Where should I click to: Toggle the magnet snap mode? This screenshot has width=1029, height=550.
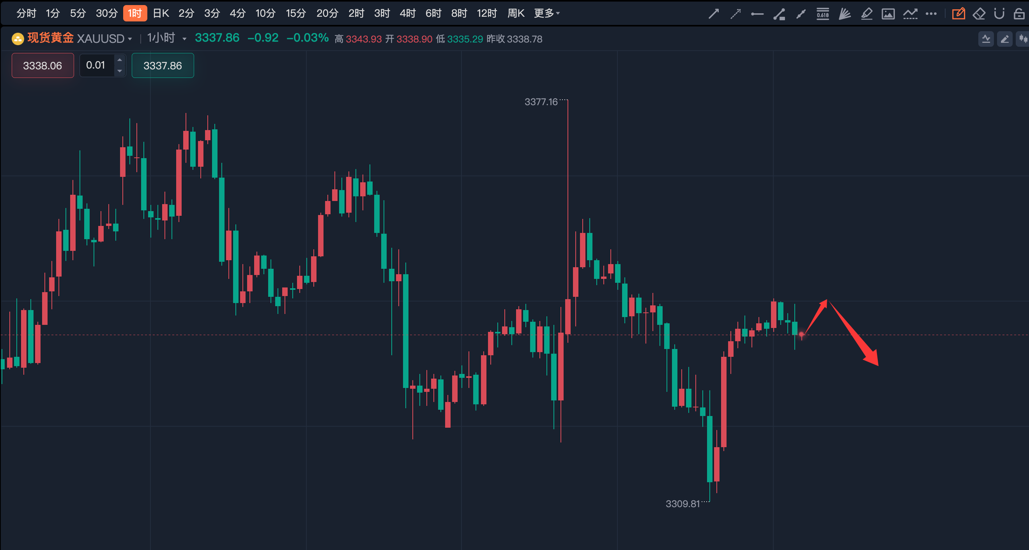point(999,14)
